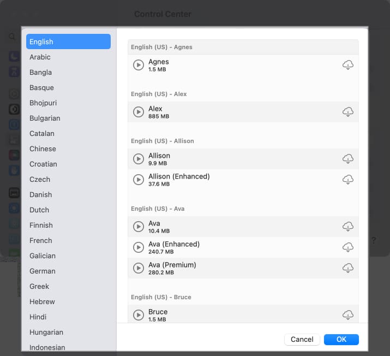Select English in language list
The image size is (390, 356).
(68, 41)
